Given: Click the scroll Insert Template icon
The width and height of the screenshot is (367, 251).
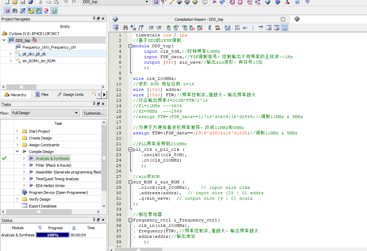Looking at the screenshot, I should [217, 28].
